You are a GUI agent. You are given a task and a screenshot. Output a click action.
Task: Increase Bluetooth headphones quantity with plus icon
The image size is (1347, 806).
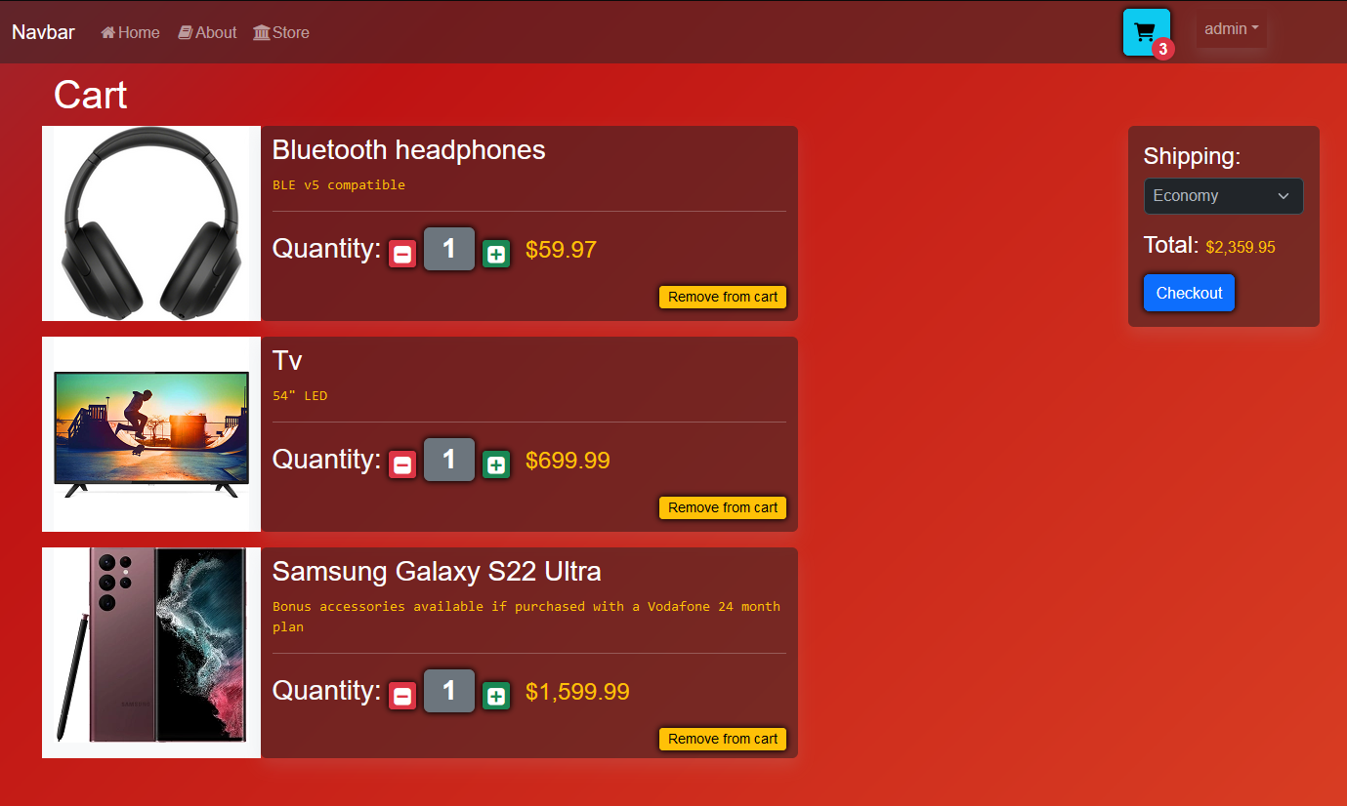click(496, 255)
